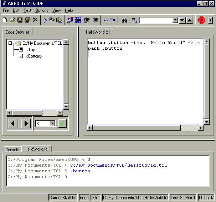216x202 pixels.
Task: Switch to the Console tab
Action: (12, 149)
